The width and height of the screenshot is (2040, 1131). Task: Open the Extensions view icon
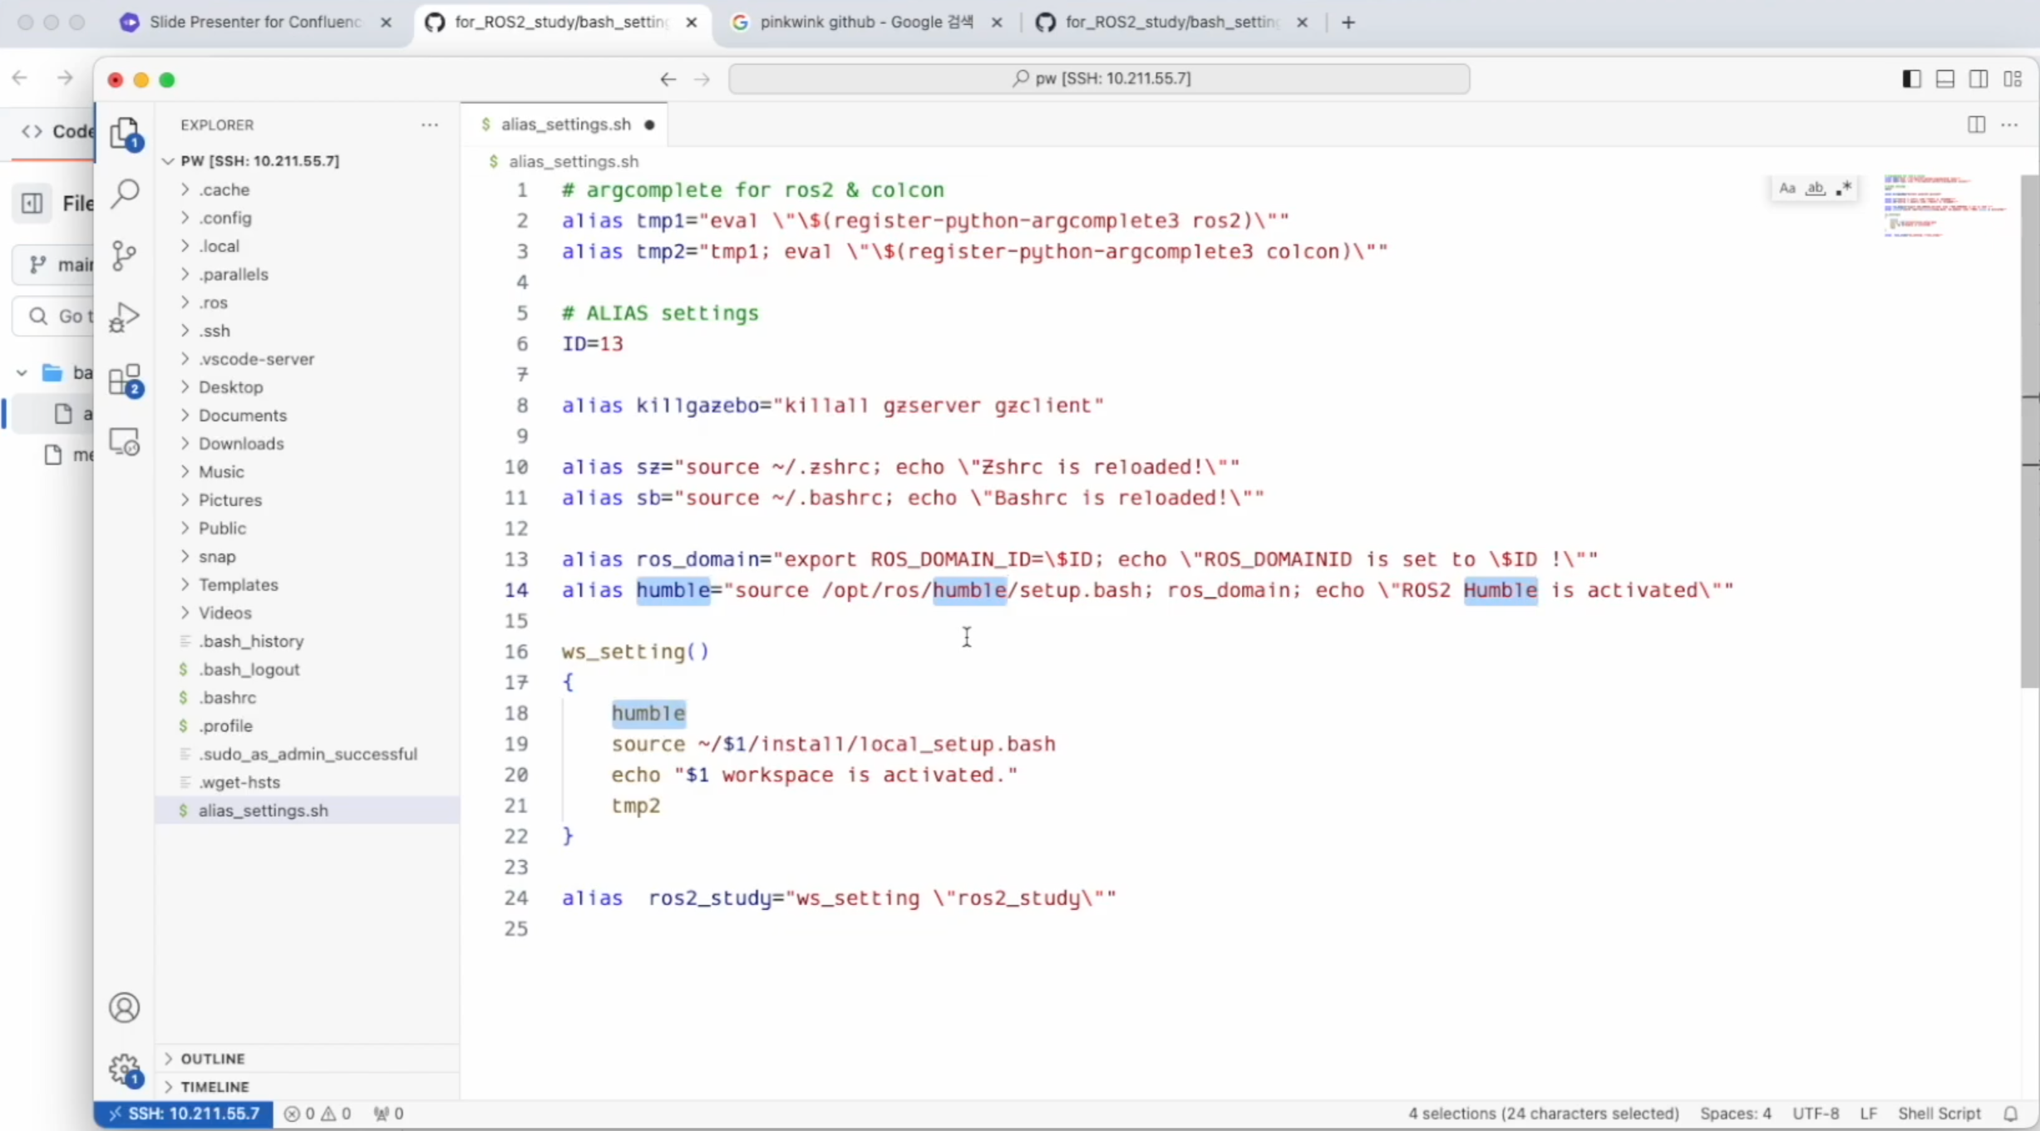[x=125, y=381]
